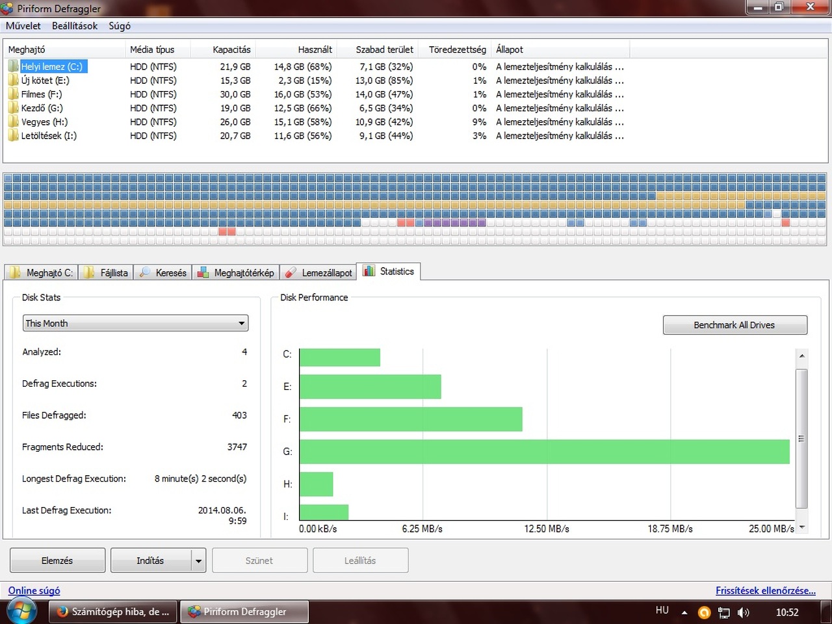
Task: Click the drive map icon on Meghajtótérkép tab
Action: tap(203, 272)
